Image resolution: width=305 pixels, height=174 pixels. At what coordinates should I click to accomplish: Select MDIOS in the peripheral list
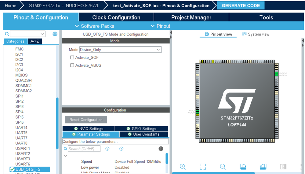coord(22,75)
